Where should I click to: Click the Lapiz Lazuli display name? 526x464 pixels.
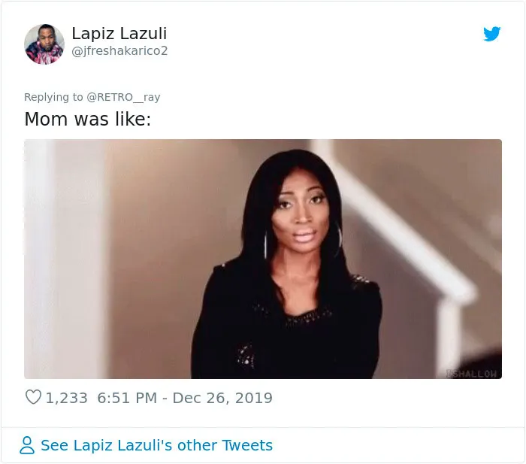point(119,33)
